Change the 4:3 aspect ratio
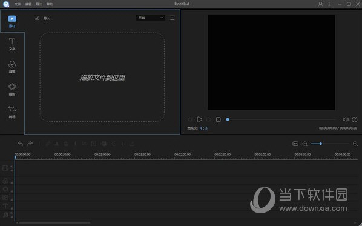Image resolution: width=362 pixels, height=226 pixels. [x=203, y=128]
